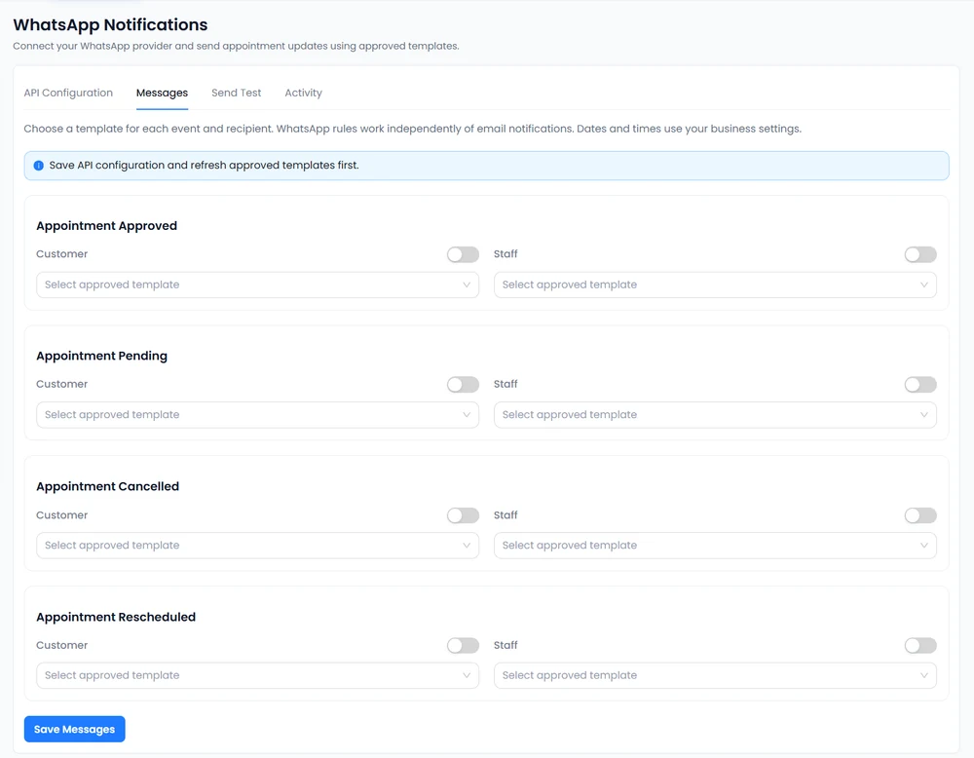Select Staff template for Appointment Rescheduled
Screen dimensions: 974x758
[715, 675]
